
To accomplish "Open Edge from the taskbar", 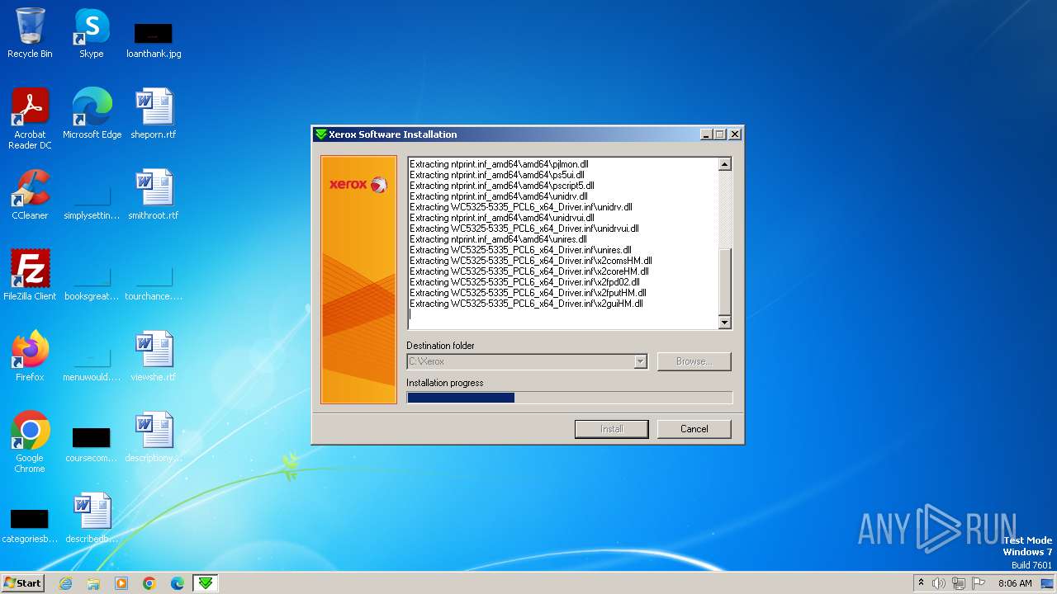I will [x=178, y=583].
